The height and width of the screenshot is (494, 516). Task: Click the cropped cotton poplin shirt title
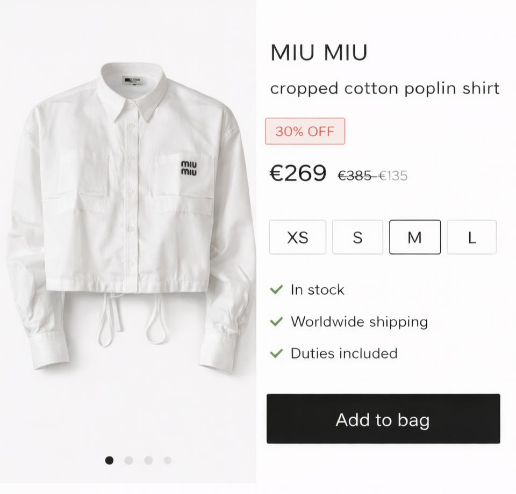(x=384, y=88)
